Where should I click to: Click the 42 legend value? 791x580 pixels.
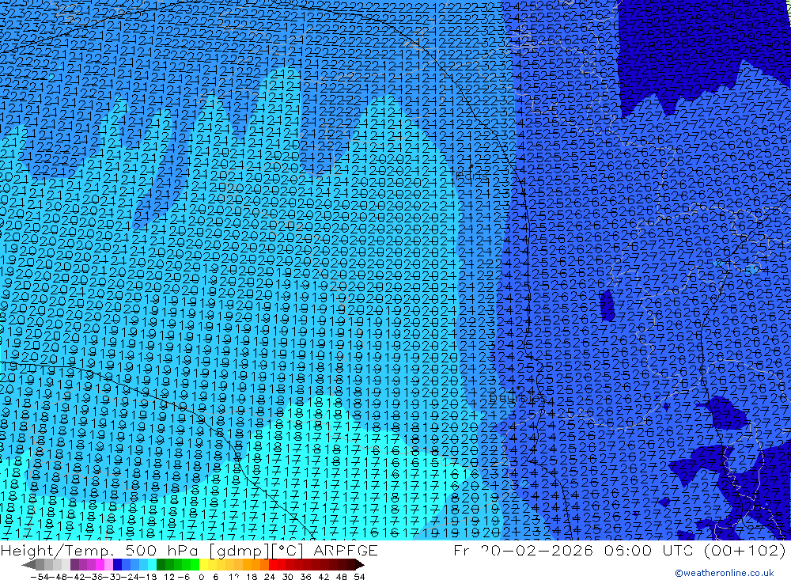click(x=324, y=577)
